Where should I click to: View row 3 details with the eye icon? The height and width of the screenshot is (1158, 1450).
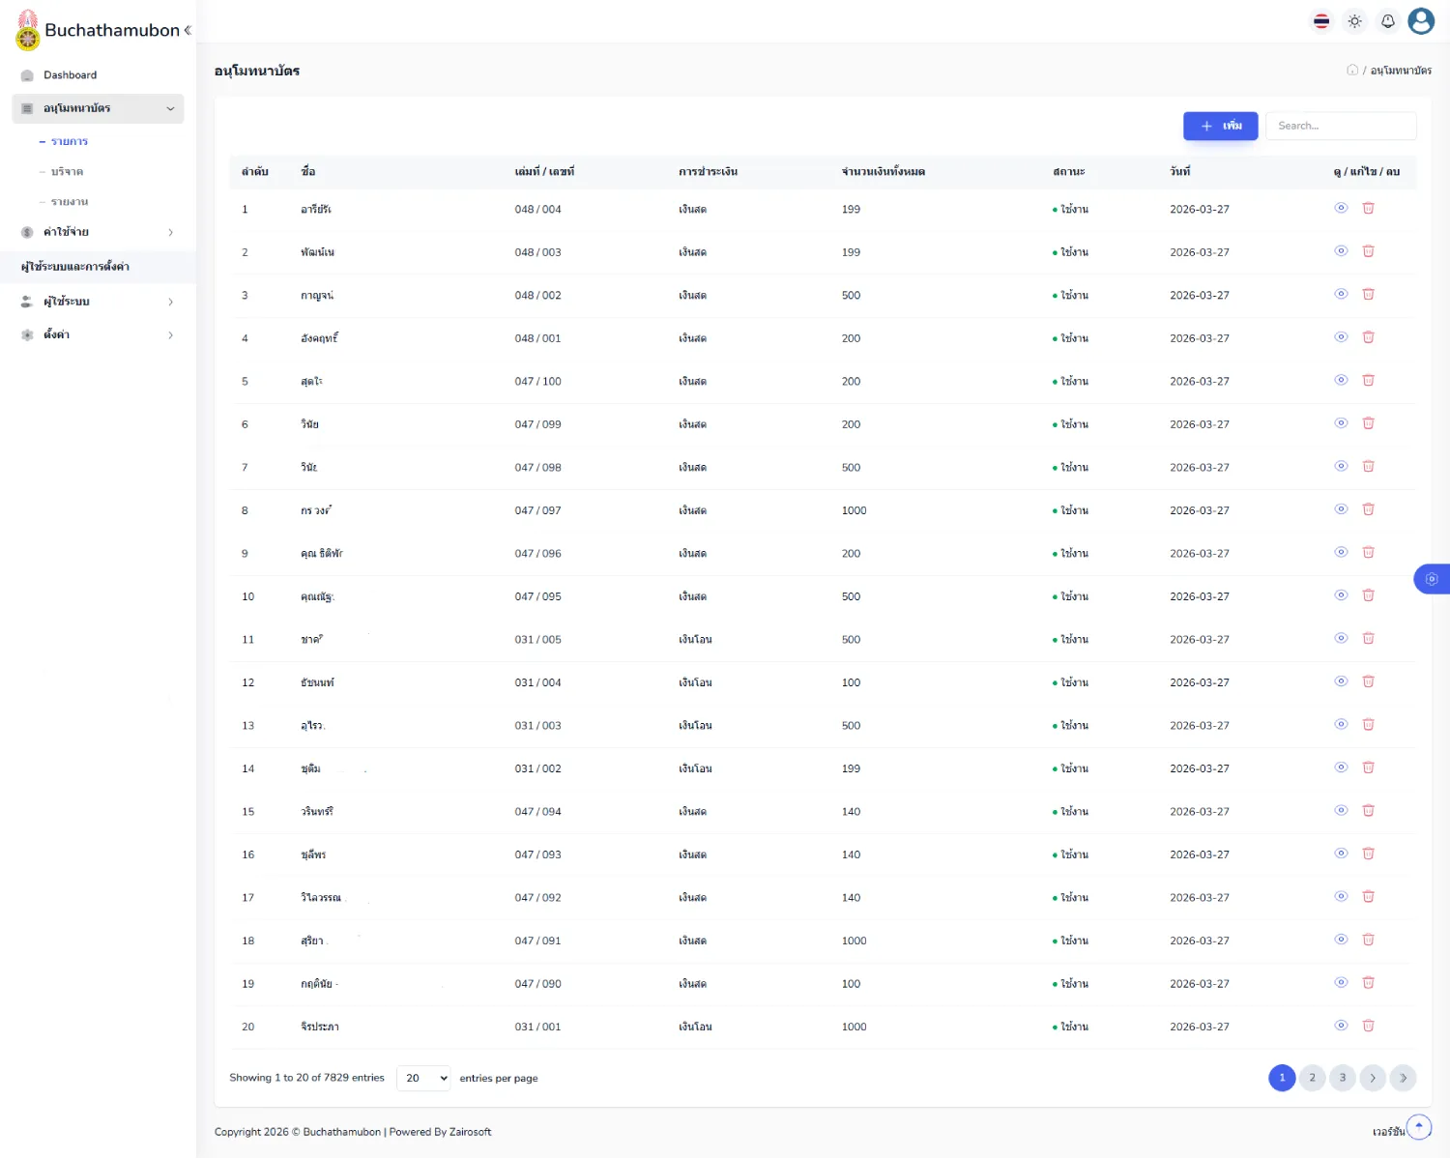tap(1341, 295)
